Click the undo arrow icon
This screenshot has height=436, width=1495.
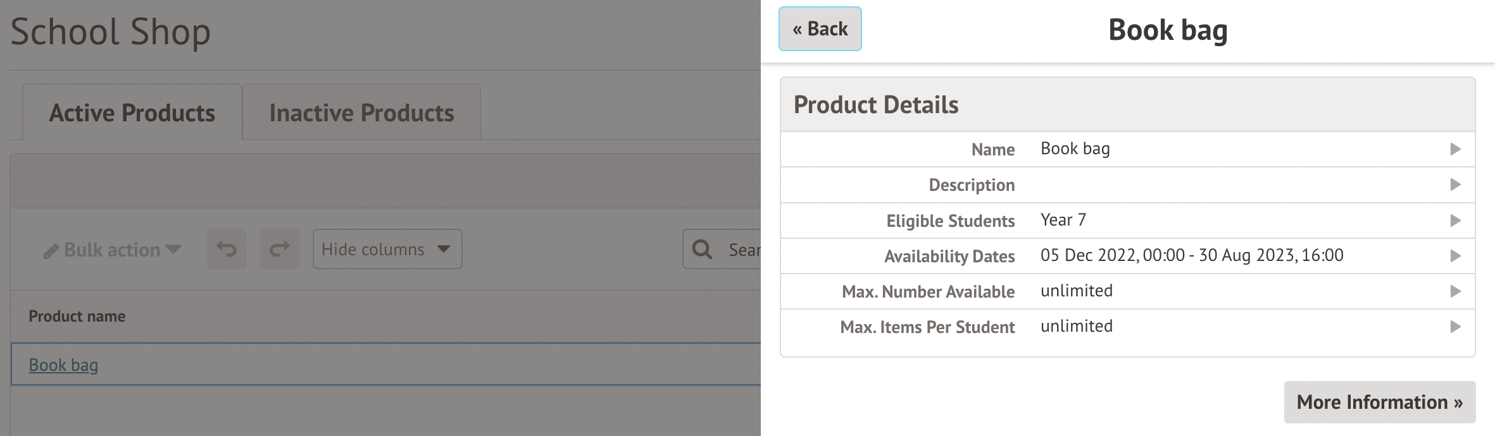click(x=227, y=249)
